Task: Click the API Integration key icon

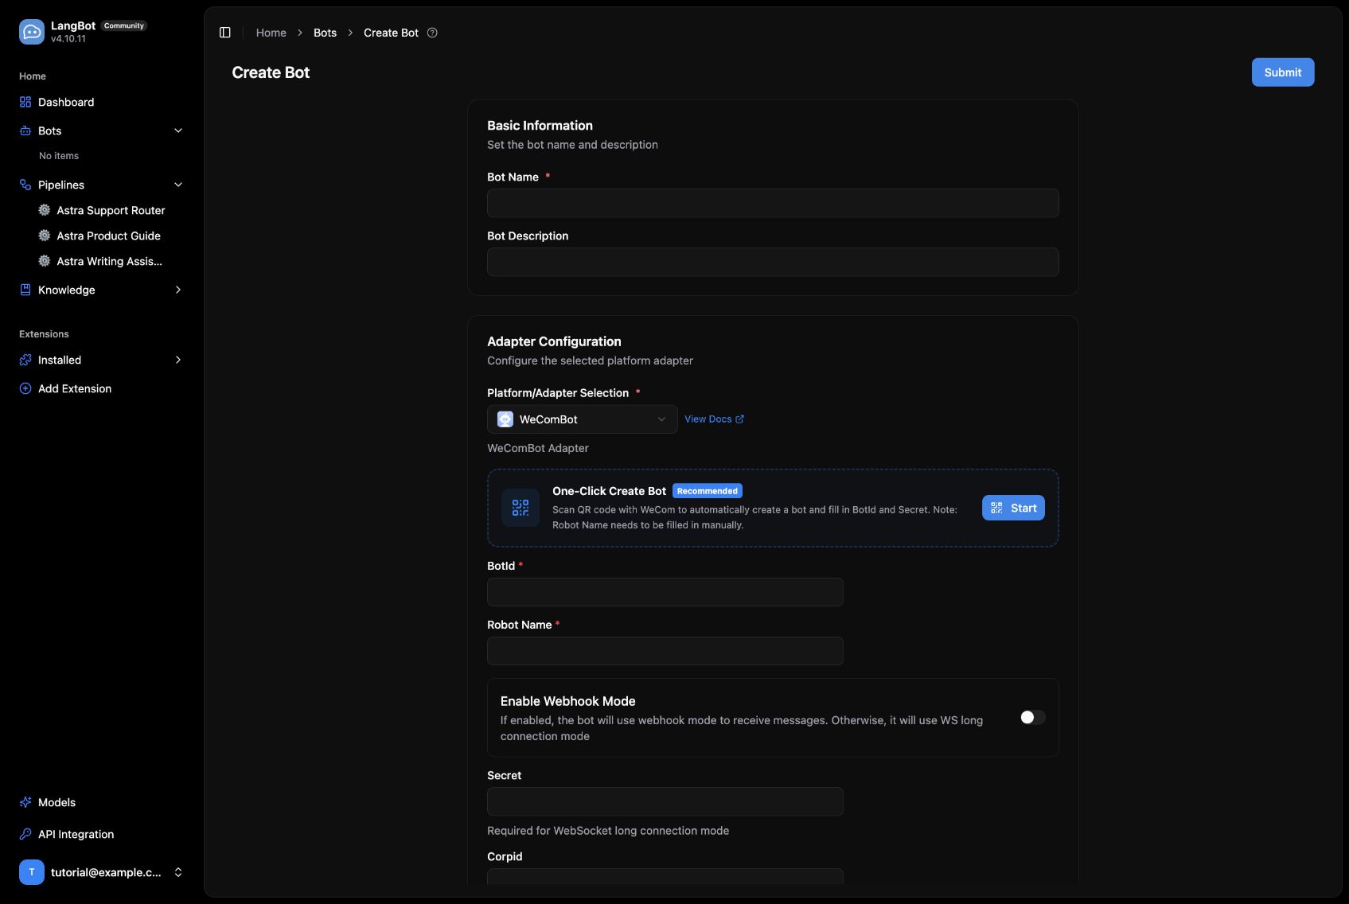Action: pos(25,834)
